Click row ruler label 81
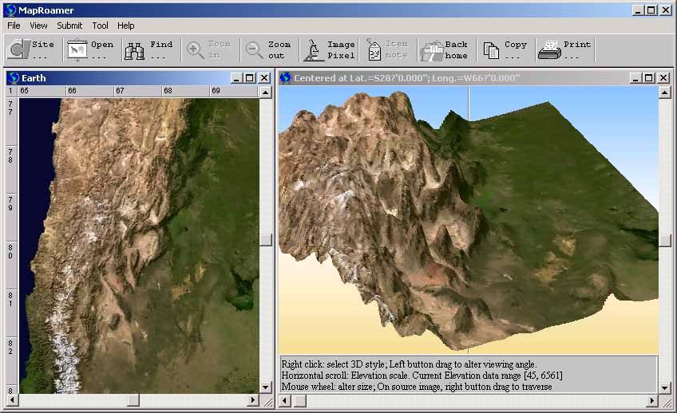This screenshot has height=413, width=677. click(x=10, y=299)
